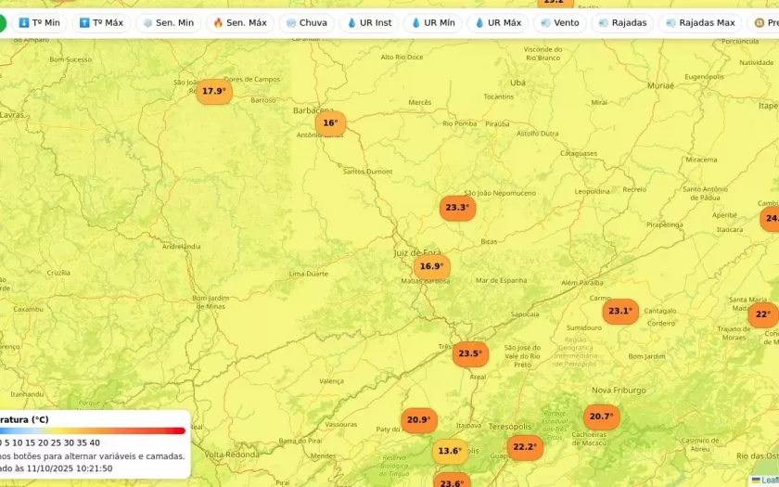Switch to the Tº Máx variable

(x=101, y=23)
